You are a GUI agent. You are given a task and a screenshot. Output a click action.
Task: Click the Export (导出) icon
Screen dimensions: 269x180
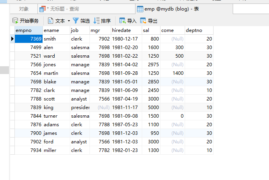(x=143, y=21)
